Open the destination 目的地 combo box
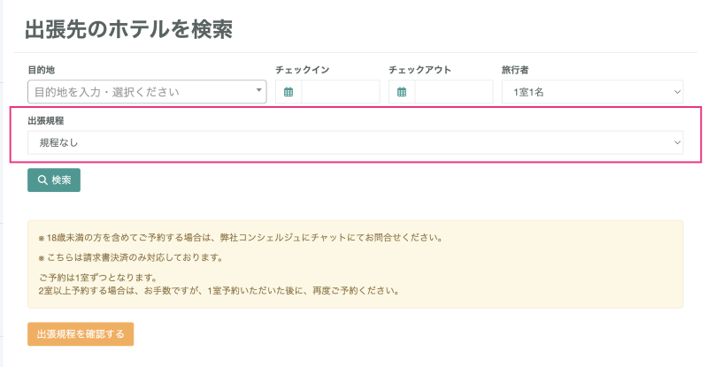The image size is (708, 367). (147, 92)
